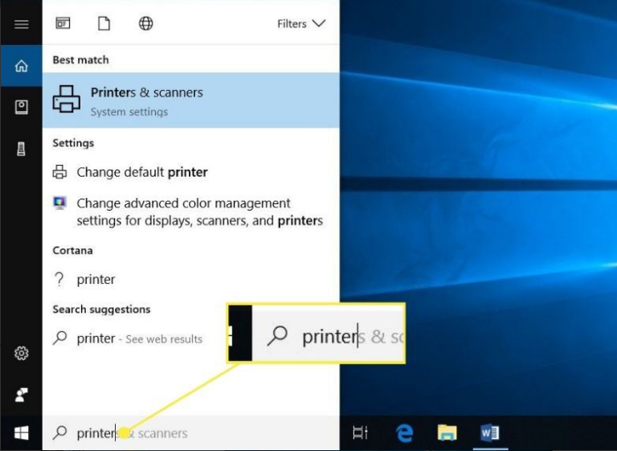Open Settings gear in Cortana sidebar

[22, 354]
